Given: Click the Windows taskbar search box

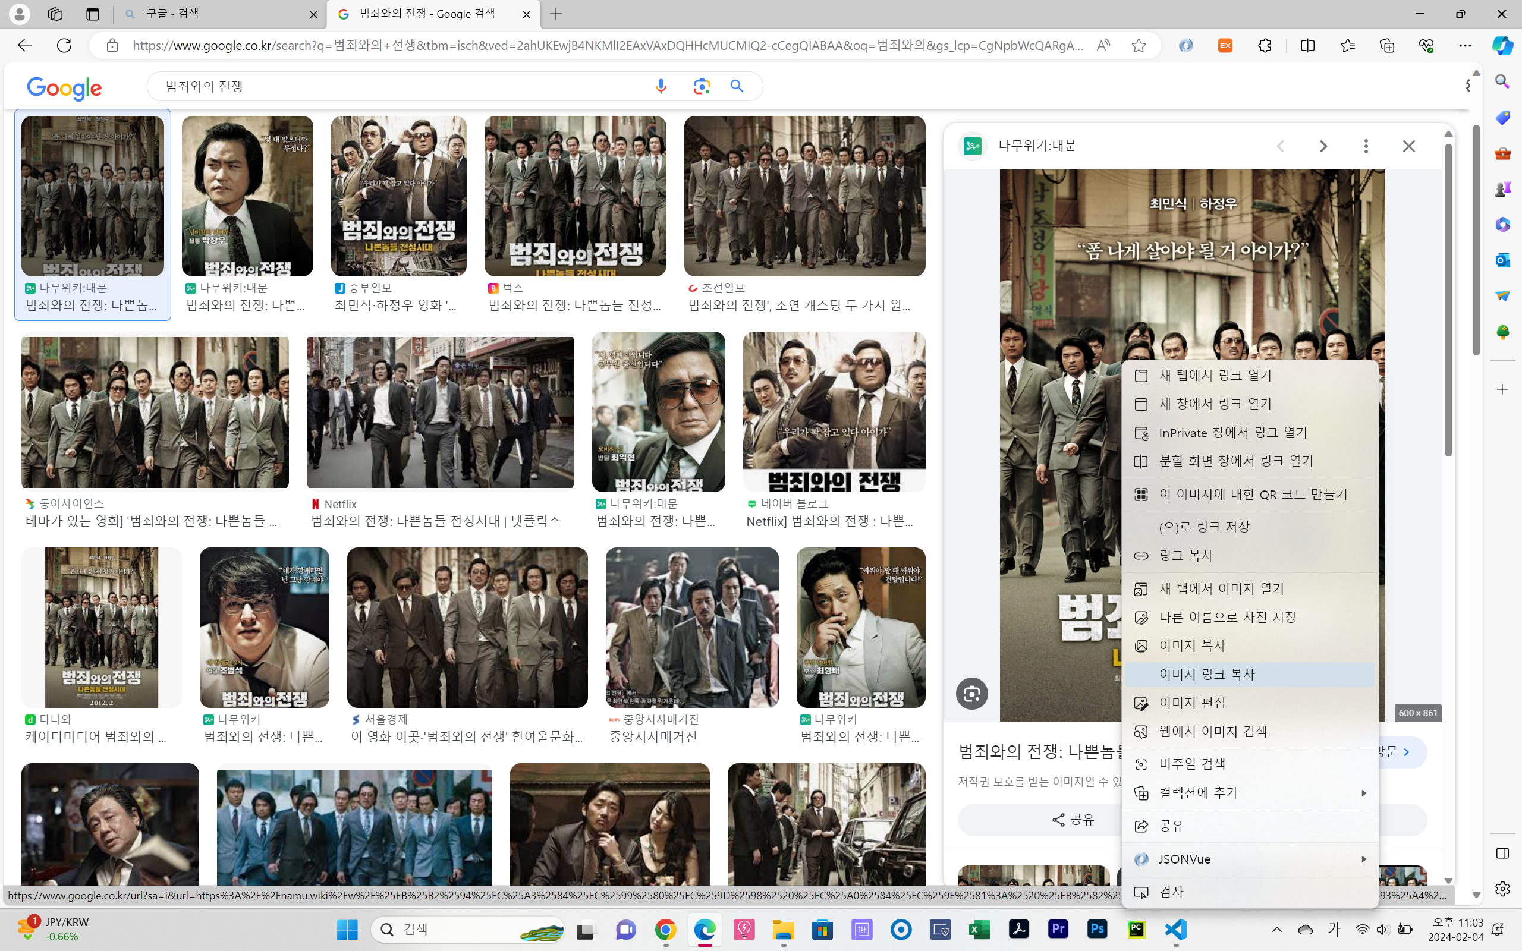Looking at the screenshot, I should [467, 929].
